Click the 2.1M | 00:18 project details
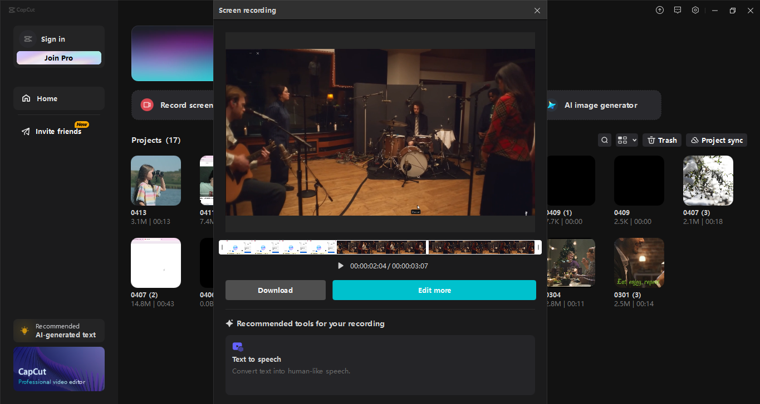This screenshot has width=760, height=404. click(703, 222)
